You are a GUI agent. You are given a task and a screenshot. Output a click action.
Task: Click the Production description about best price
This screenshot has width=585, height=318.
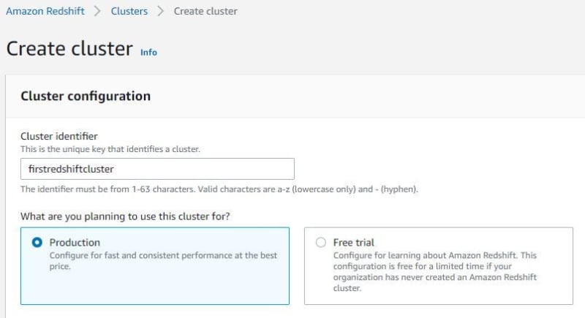coord(163,260)
